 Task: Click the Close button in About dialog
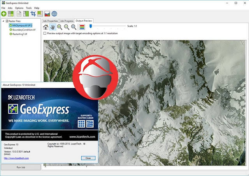(x=88, y=158)
